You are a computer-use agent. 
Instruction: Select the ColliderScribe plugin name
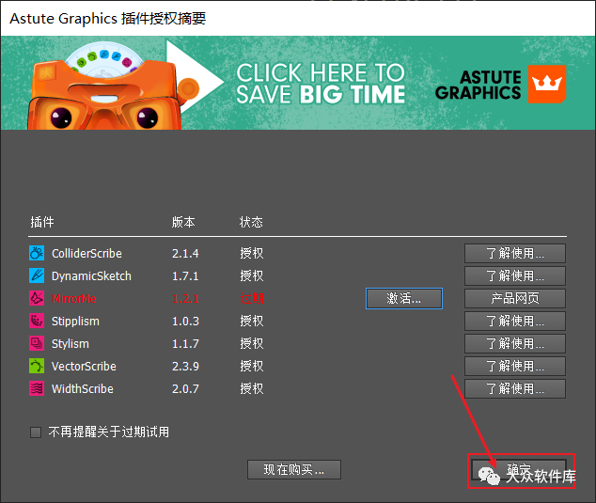(x=86, y=253)
